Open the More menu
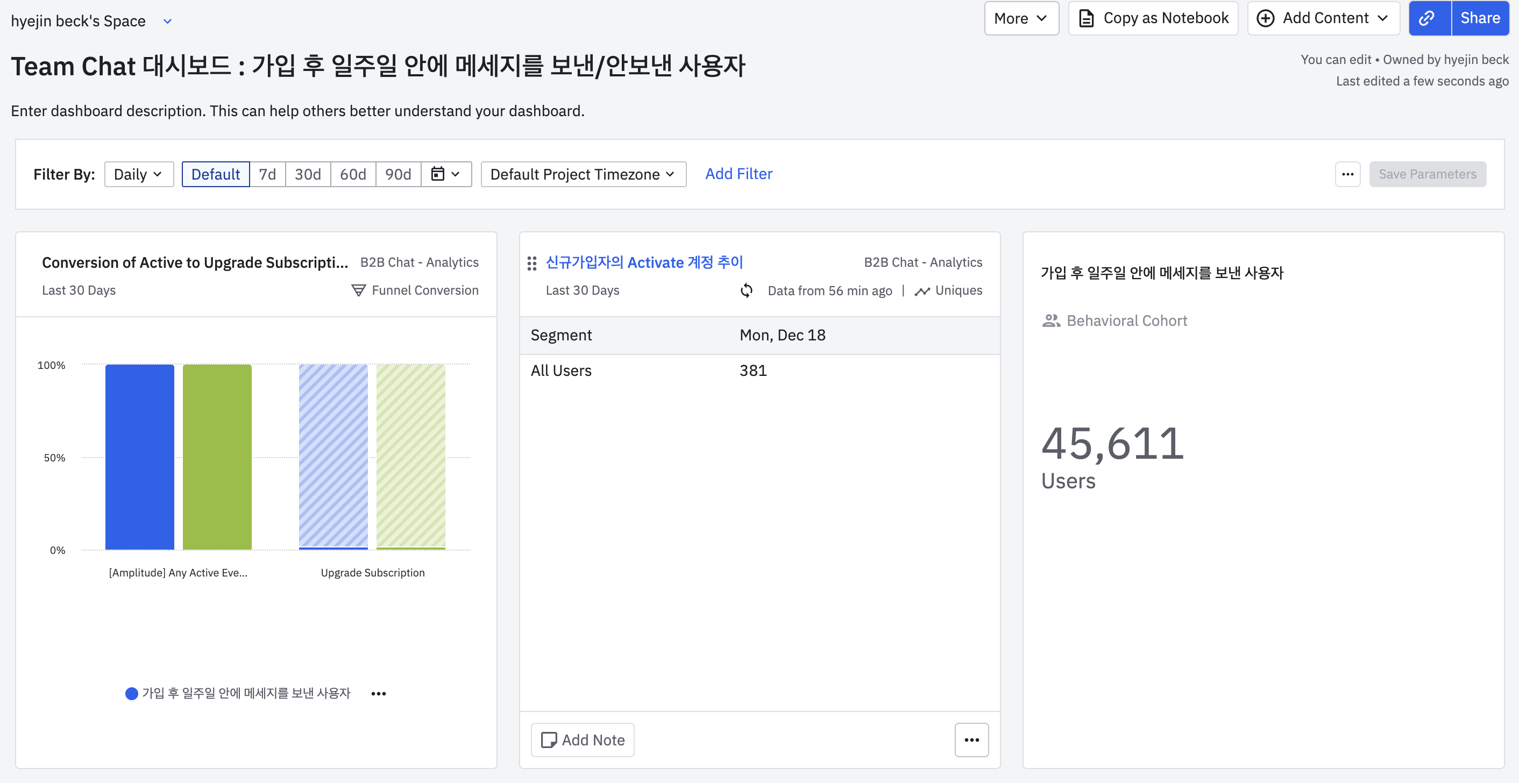 pyautogui.click(x=1021, y=18)
